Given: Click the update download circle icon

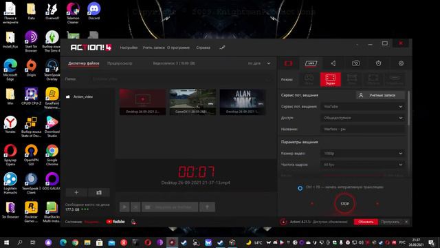Looking at the screenshot, I should tap(283, 222).
